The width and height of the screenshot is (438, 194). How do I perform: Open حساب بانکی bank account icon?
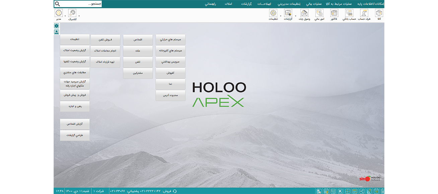(x=349, y=13)
